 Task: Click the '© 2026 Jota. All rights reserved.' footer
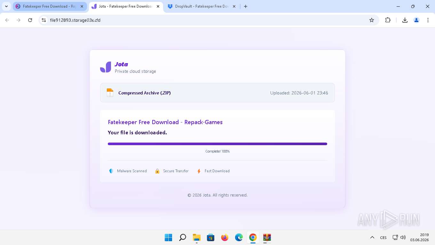(x=217, y=195)
